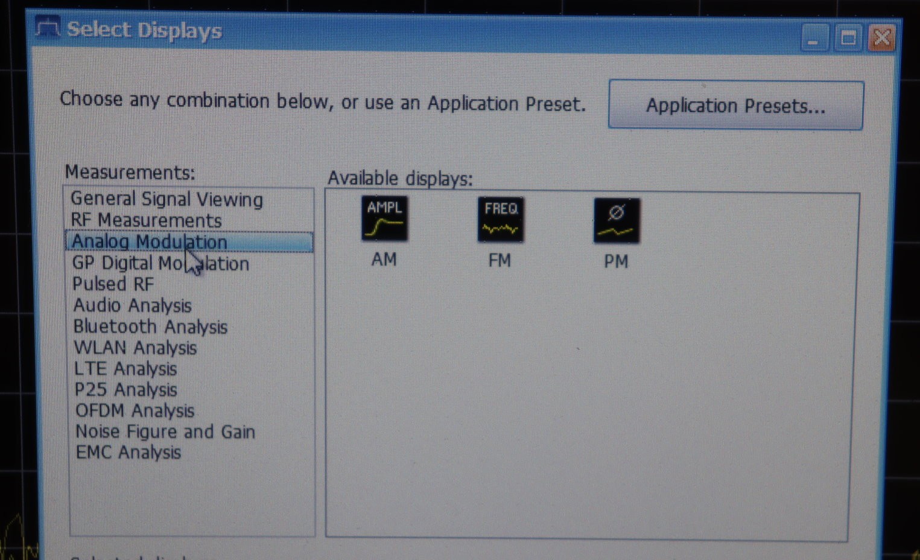
Task: Select the PM phase display icon
Action: (616, 221)
